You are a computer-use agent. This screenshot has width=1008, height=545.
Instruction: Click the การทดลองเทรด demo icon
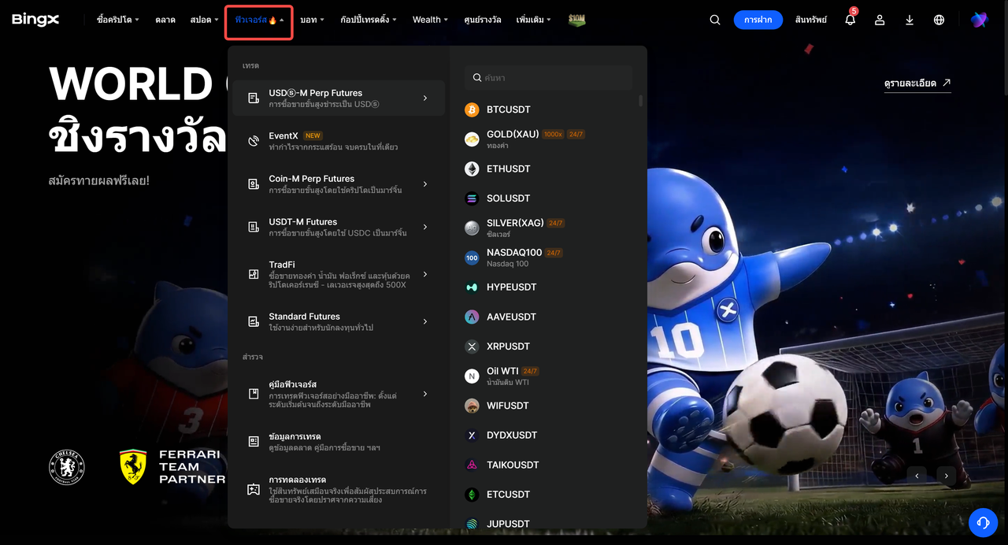coord(254,489)
